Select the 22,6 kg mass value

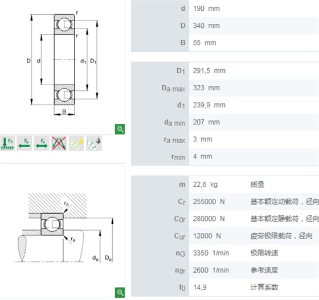point(205,185)
